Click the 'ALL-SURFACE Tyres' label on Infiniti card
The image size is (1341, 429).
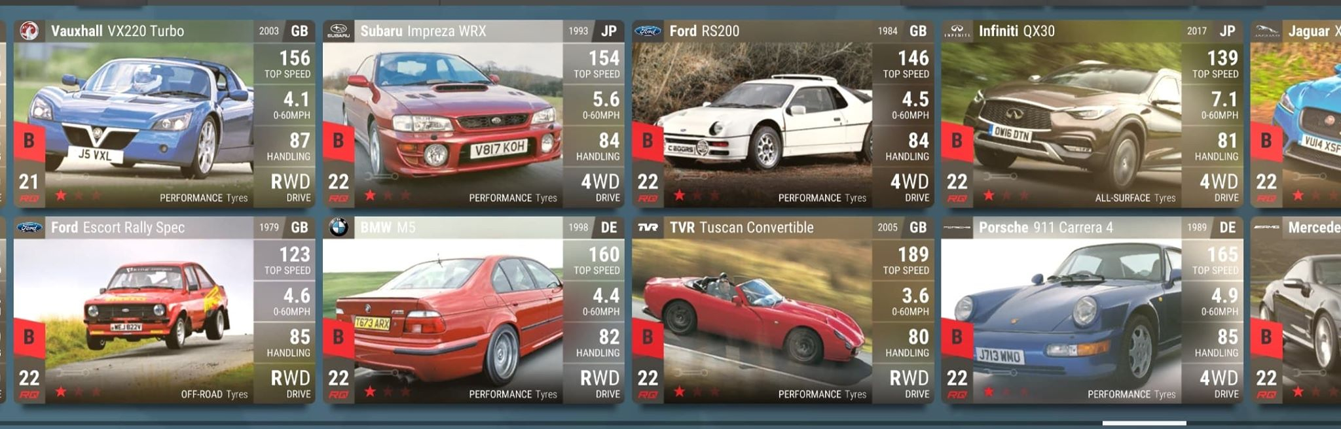(x=1135, y=197)
